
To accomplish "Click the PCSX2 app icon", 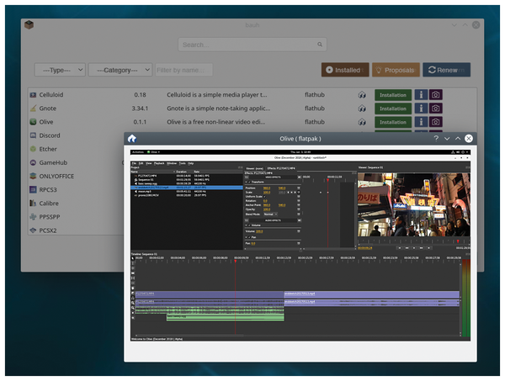I will pos(33,230).
